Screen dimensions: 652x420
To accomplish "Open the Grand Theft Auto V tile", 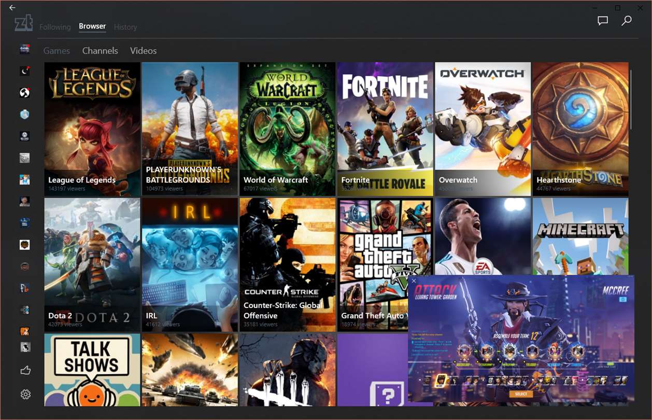I will click(373, 264).
